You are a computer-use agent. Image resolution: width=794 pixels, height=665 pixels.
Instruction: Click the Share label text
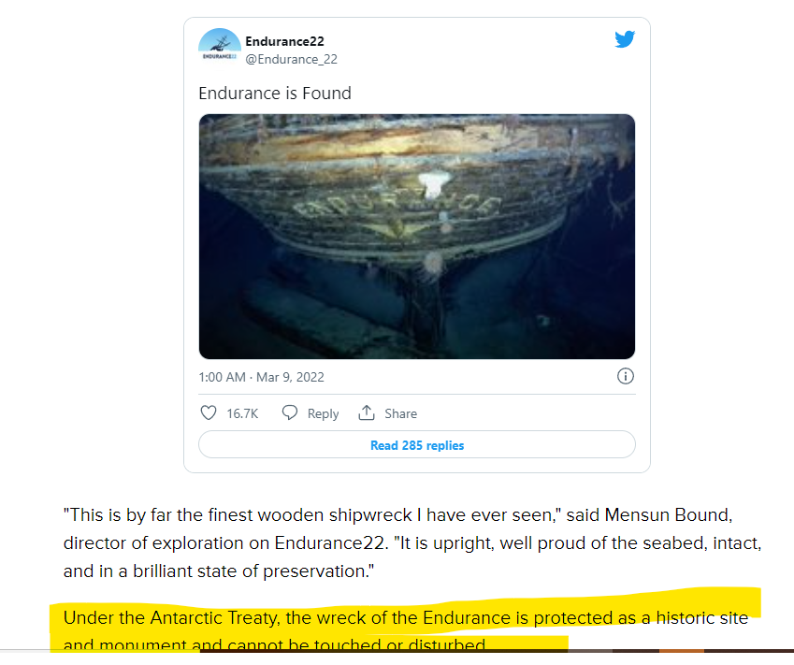tap(400, 413)
